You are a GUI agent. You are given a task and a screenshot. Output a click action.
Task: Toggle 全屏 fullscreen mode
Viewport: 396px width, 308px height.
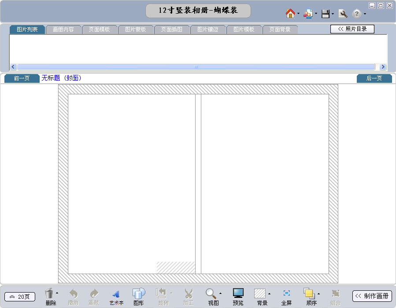pyautogui.click(x=286, y=294)
